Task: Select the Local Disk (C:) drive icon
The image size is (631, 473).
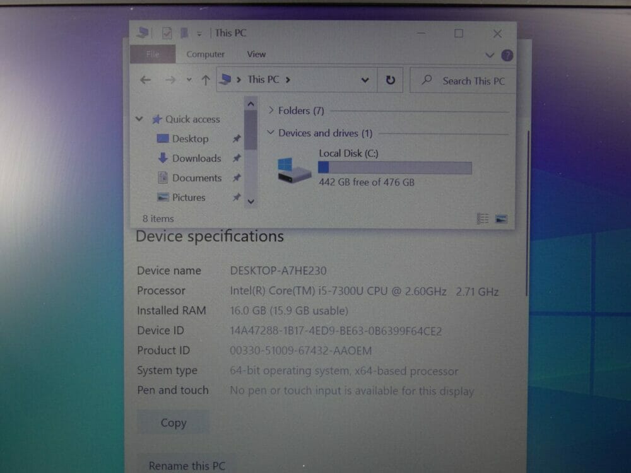Action: (294, 170)
